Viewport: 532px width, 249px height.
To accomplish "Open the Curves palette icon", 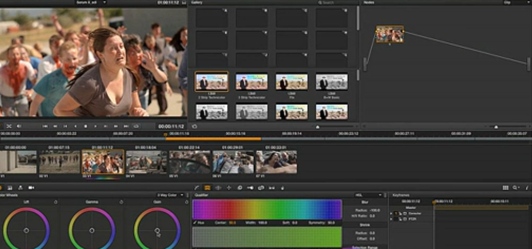I will point(196,188).
